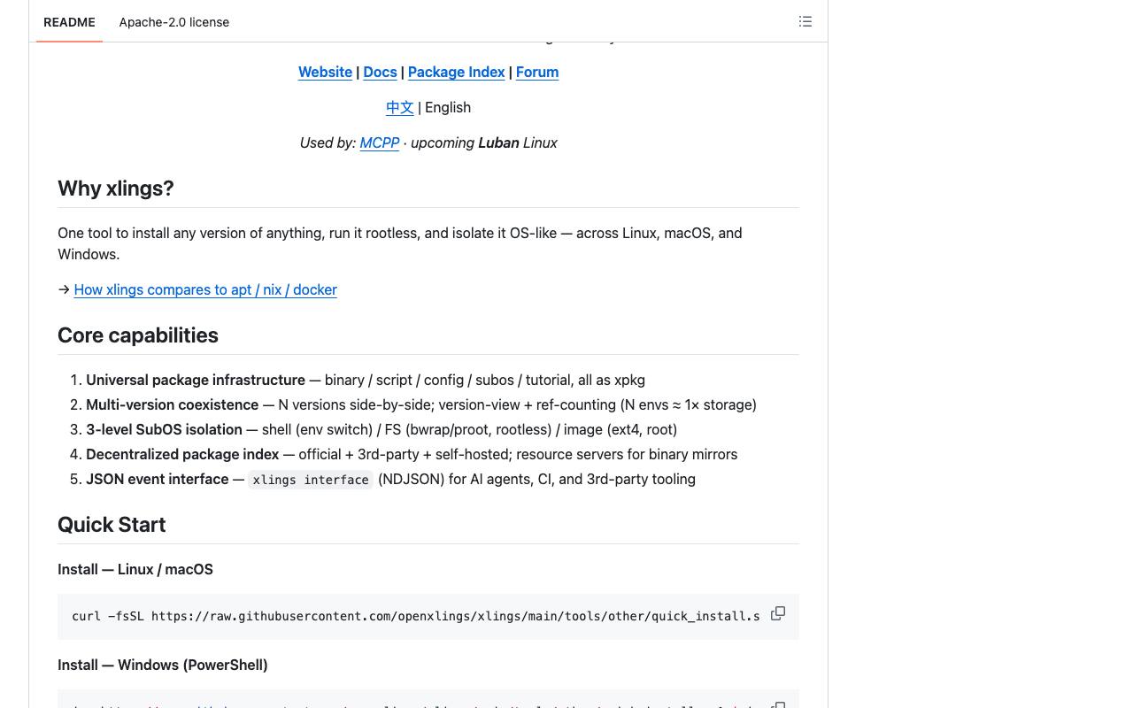The width and height of the screenshot is (1133, 708).
Task: Open 'How xlings compares to apt / nix / docker'
Action: point(205,290)
